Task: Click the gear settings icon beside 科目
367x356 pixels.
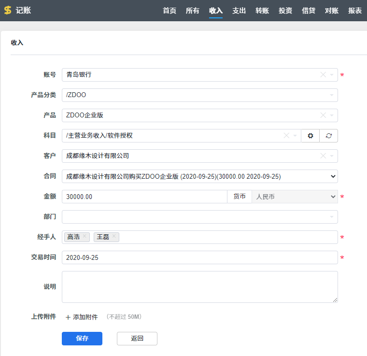Action: (x=311, y=136)
